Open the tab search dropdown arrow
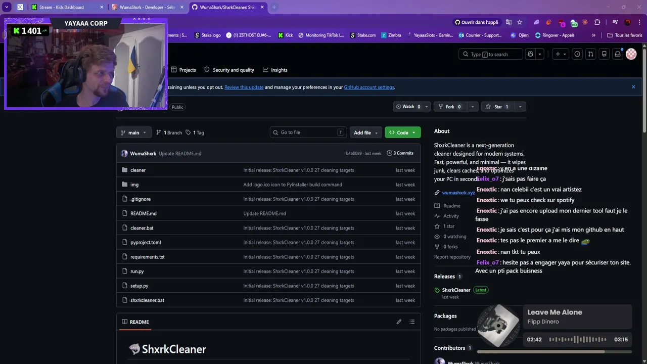Screen dimensions: 647x364 click(7, 7)
